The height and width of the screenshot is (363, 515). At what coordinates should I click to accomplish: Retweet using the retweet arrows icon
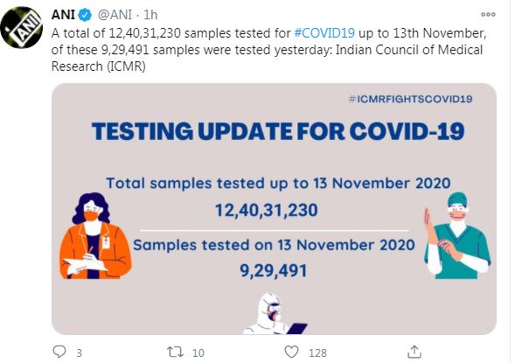tap(176, 352)
